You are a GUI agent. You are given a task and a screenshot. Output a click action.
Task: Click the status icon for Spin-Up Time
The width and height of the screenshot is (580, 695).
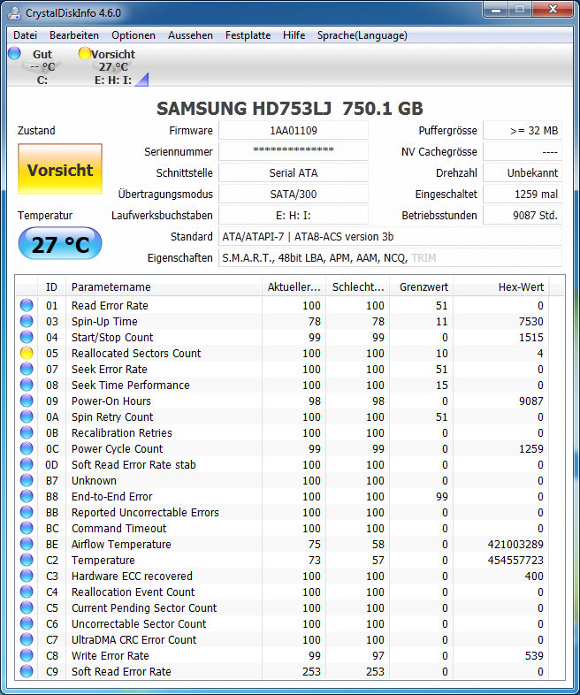click(x=27, y=321)
